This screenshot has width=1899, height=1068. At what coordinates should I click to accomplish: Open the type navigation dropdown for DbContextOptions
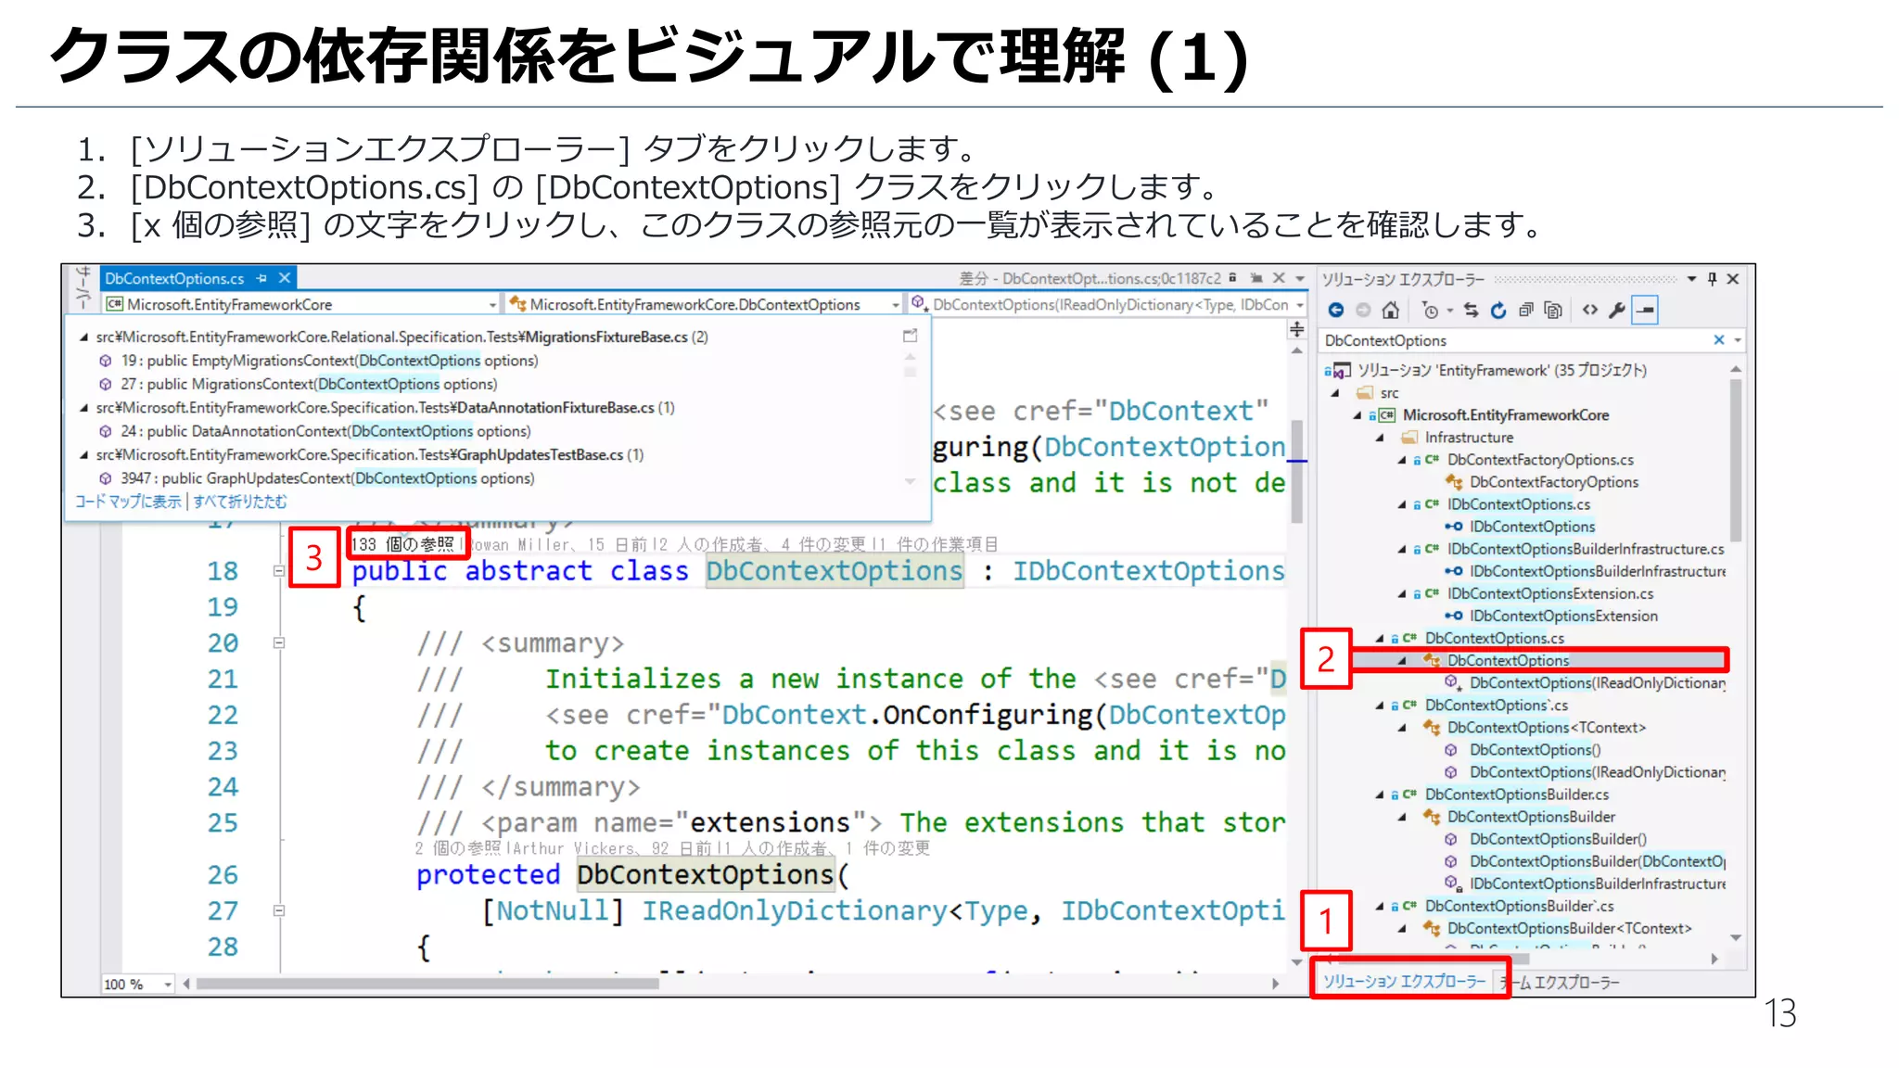point(895,305)
